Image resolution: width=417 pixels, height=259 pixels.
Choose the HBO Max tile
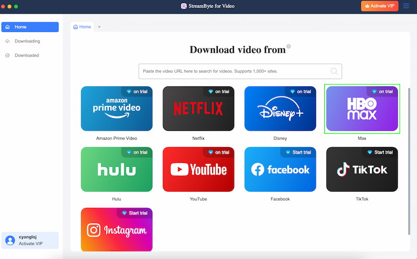tap(362, 108)
